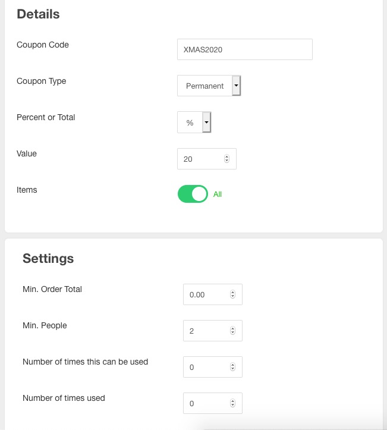This screenshot has width=387, height=430.
Task: Click the Settings section heading
Action: coord(48,258)
